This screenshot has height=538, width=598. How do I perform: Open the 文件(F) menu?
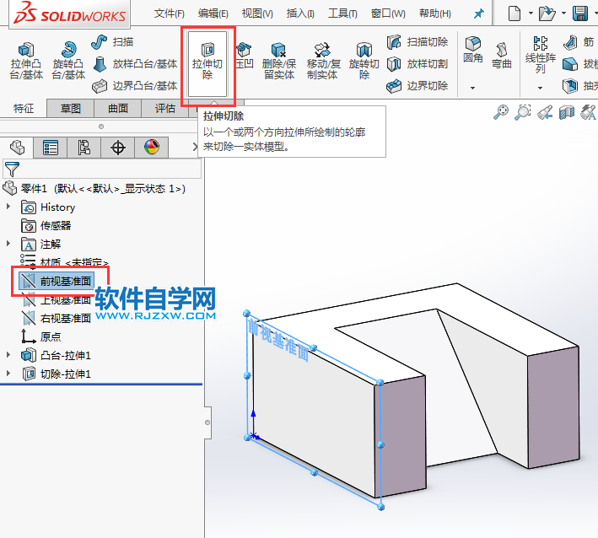click(x=169, y=14)
